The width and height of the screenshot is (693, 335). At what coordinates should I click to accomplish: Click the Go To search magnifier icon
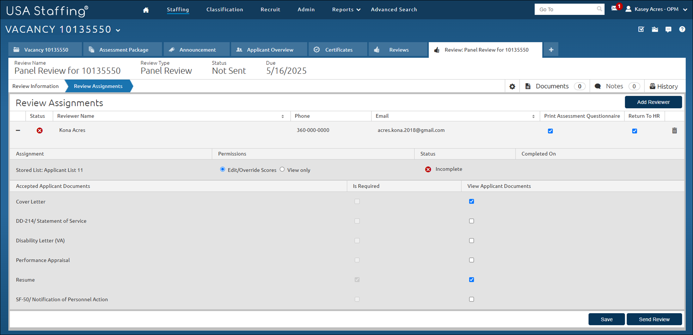coord(599,9)
